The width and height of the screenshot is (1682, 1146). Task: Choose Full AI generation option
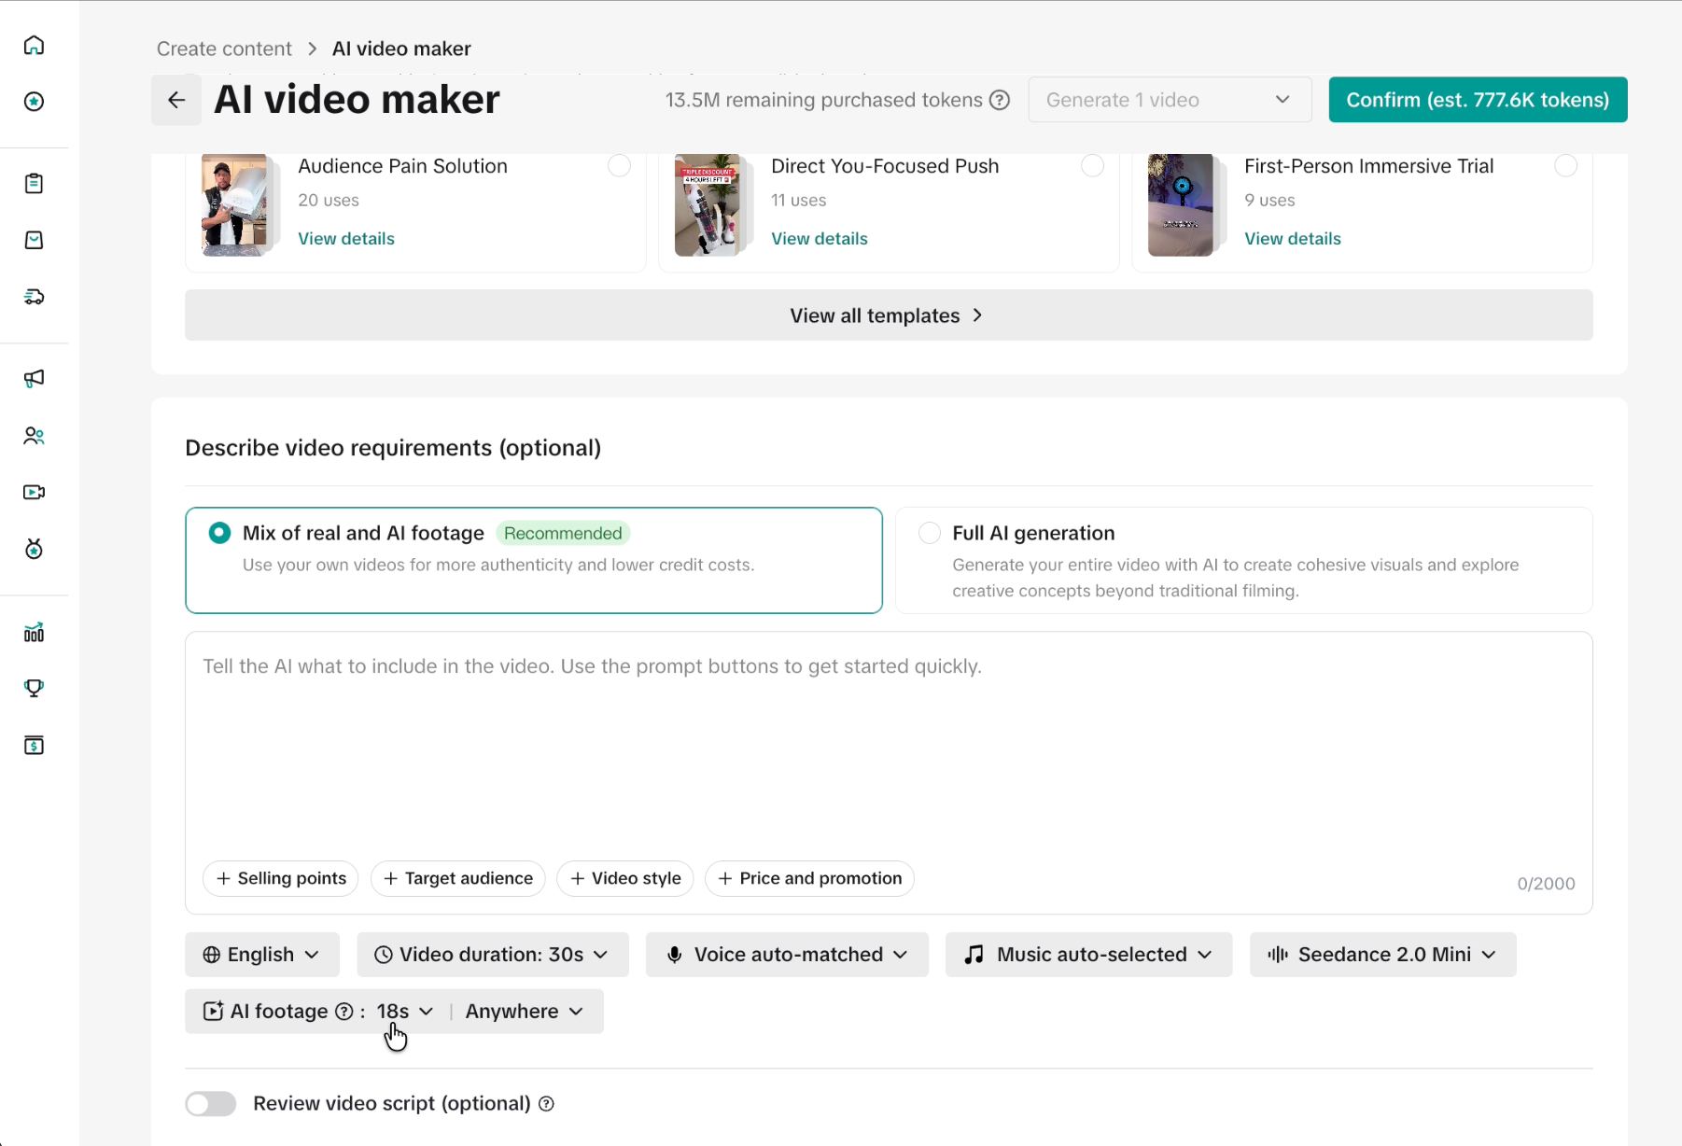pos(1243,560)
